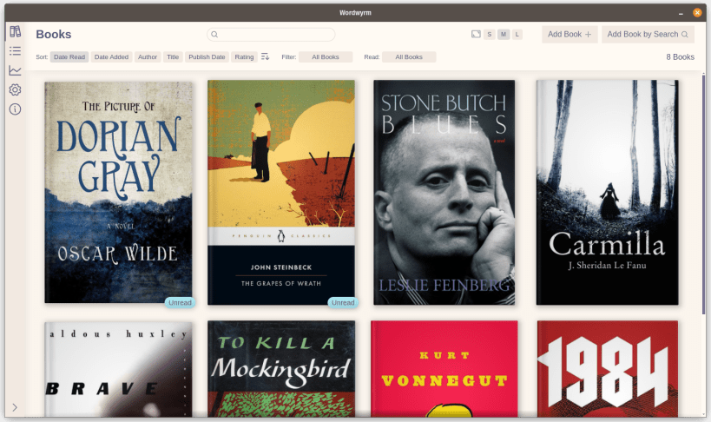Click the Add Book button

click(x=569, y=34)
